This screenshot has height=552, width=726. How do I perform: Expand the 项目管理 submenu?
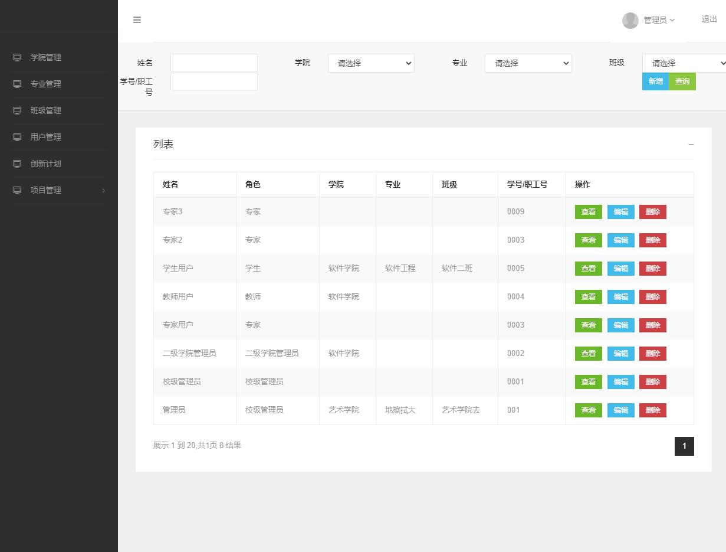point(59,190)
